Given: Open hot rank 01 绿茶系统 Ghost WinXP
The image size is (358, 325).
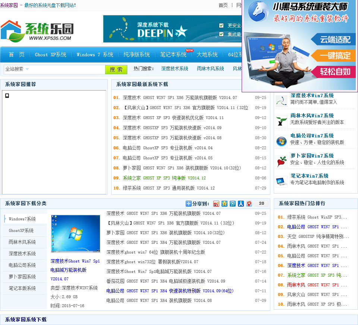Looking at the screenshot, I should (x=317, y=217).
